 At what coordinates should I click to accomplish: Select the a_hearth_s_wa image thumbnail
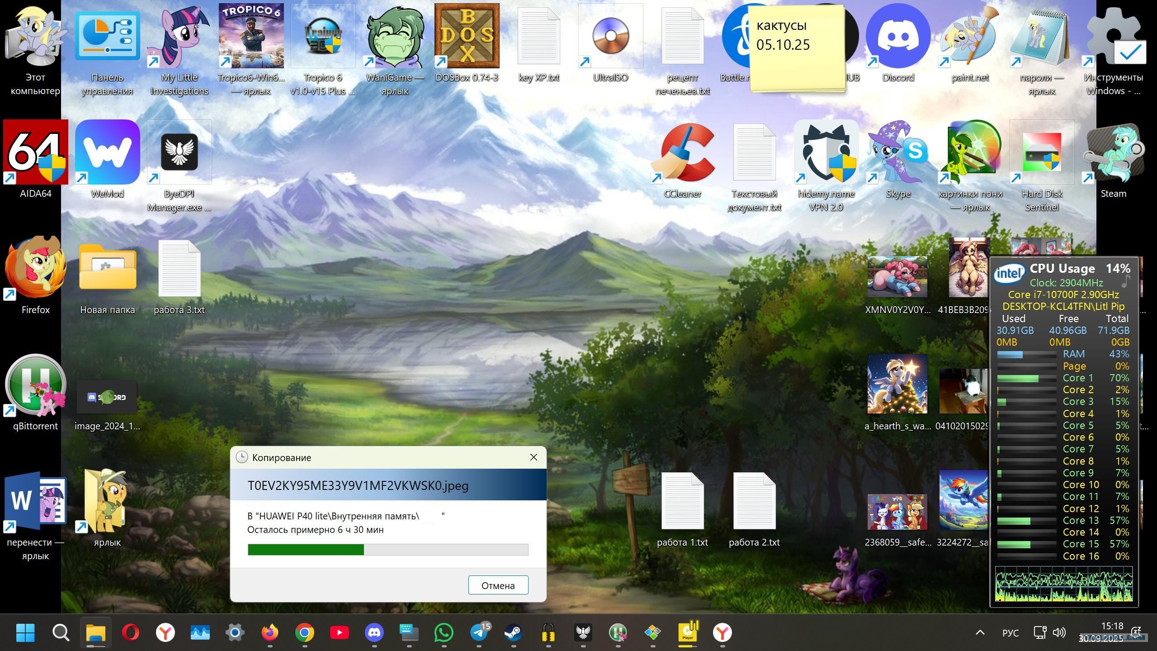coord(897,384)
